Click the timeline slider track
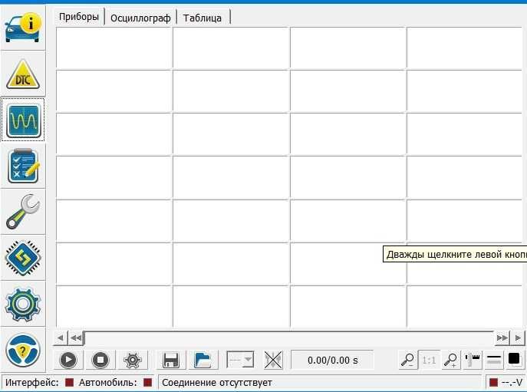527x392 pixels. pos(289,338)
